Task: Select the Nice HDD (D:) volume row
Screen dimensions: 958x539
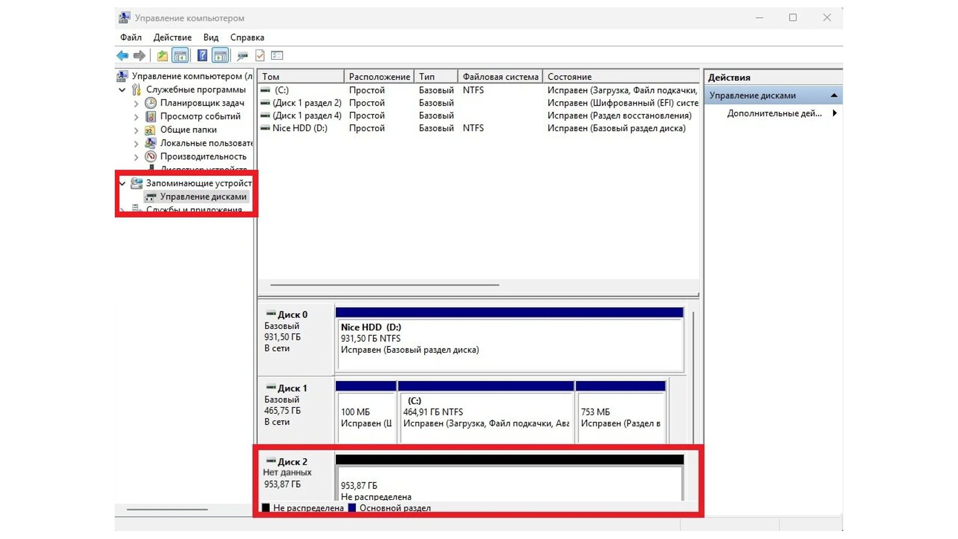Action: (299, 128)
